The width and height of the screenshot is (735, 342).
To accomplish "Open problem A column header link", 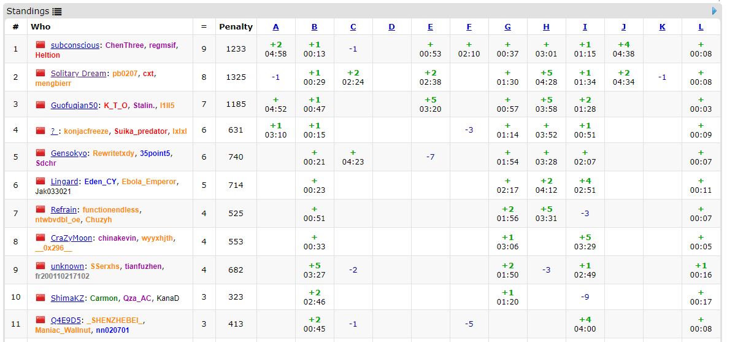I will click(275, 26).
